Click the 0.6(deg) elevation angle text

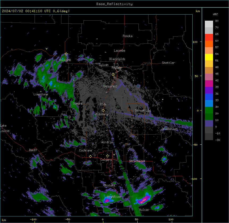(61, 11)
